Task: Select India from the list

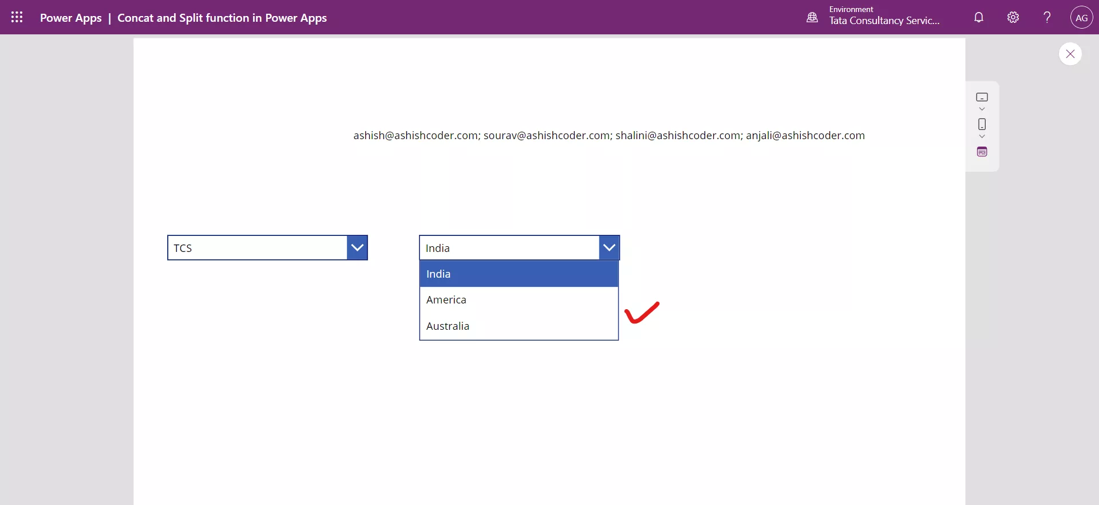Action: click(x=519, y=274)
